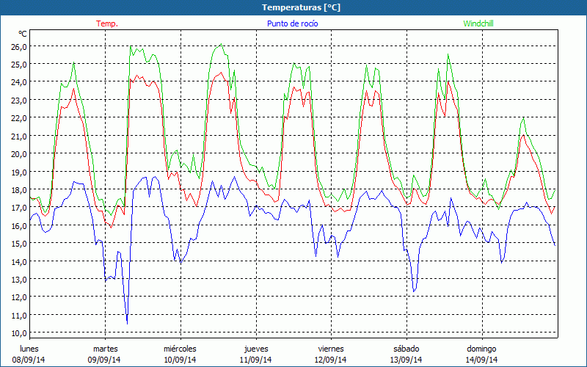Click the 10,0 value on the vertical axis
The image size is (587, 367).
pyautogui.click(x=19, y=333)
